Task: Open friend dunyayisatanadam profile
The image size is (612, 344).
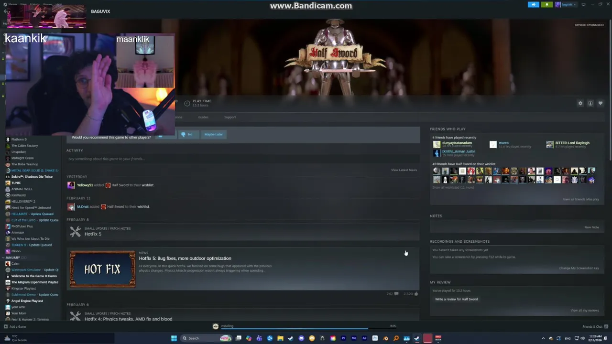Action: tap(457, 143)
